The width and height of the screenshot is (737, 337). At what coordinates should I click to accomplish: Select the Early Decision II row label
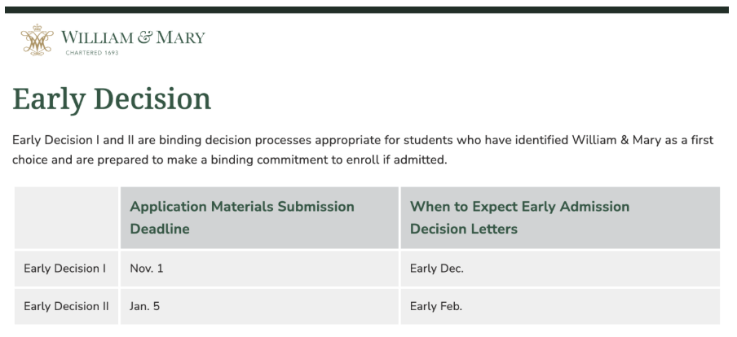tap(66, 307)
